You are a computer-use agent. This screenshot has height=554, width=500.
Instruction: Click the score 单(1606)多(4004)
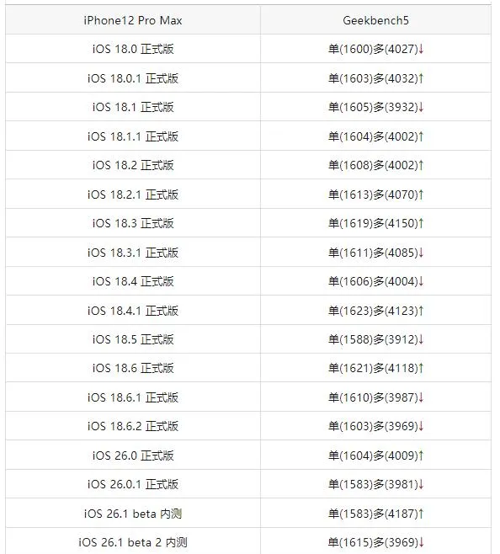tap(373, 281)
